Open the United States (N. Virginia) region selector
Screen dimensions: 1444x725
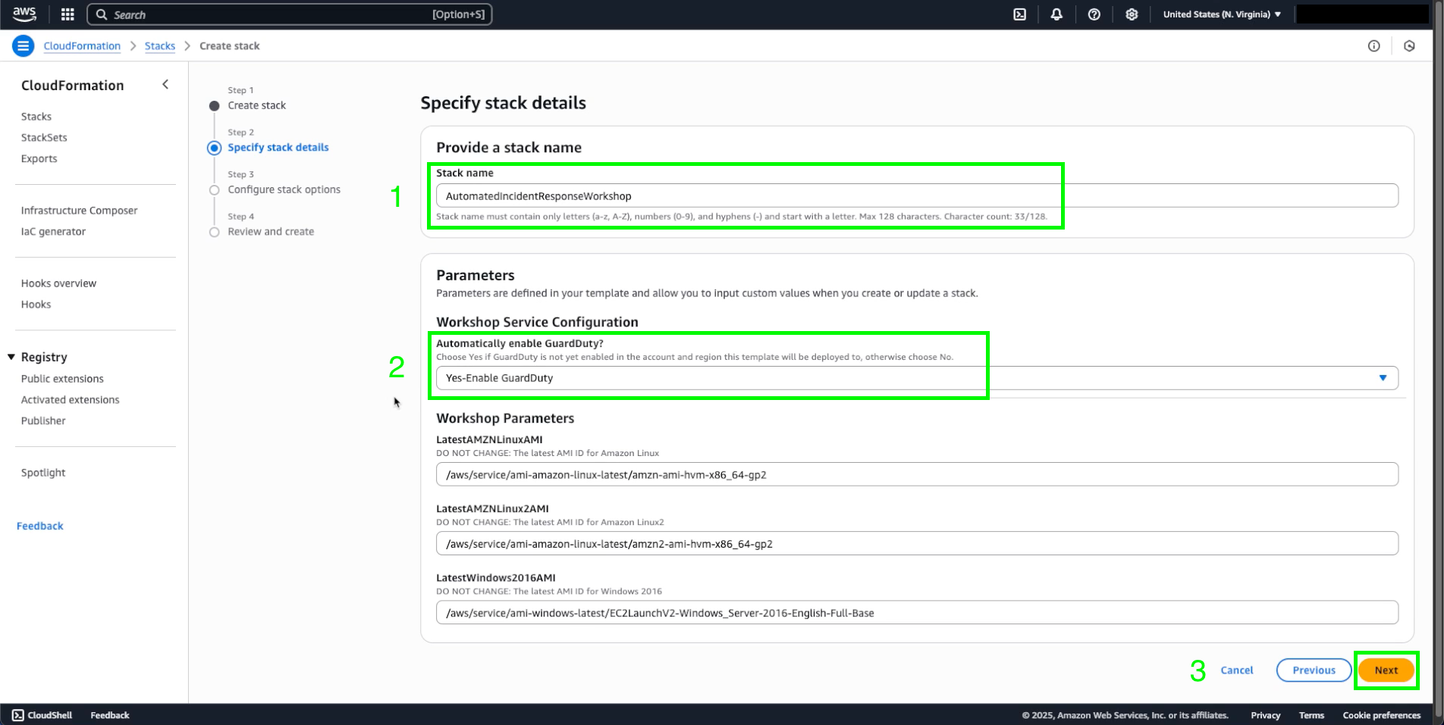coord(1222,14)
